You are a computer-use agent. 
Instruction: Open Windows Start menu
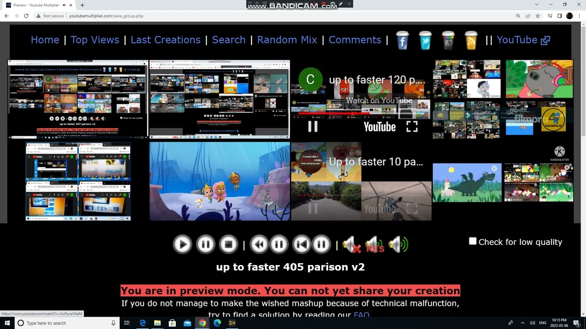click(7, 323)
